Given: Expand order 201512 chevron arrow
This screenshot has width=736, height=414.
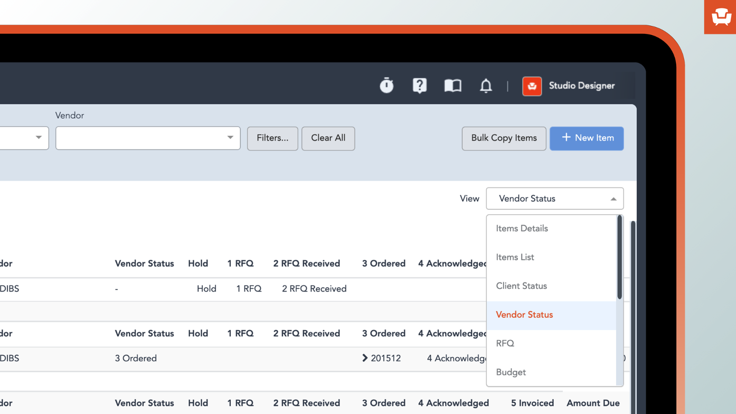Looking at the screenshot, I should pos(365,358).
